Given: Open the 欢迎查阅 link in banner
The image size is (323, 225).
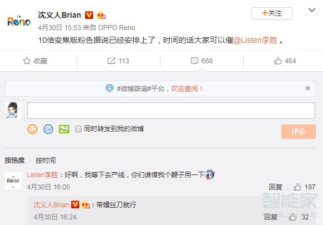Looking at the screenshot, I should point(184,89).
